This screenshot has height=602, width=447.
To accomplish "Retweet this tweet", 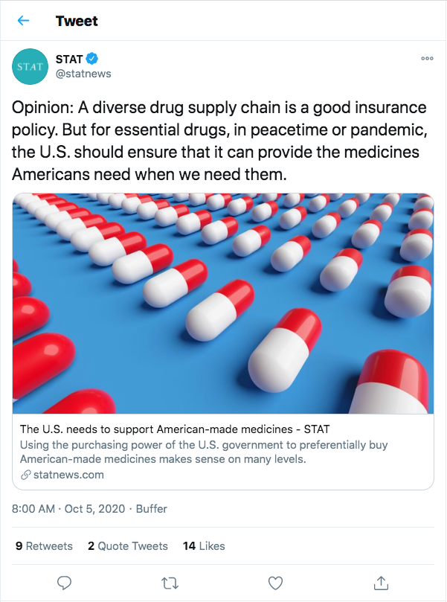I will coord(170,581).
